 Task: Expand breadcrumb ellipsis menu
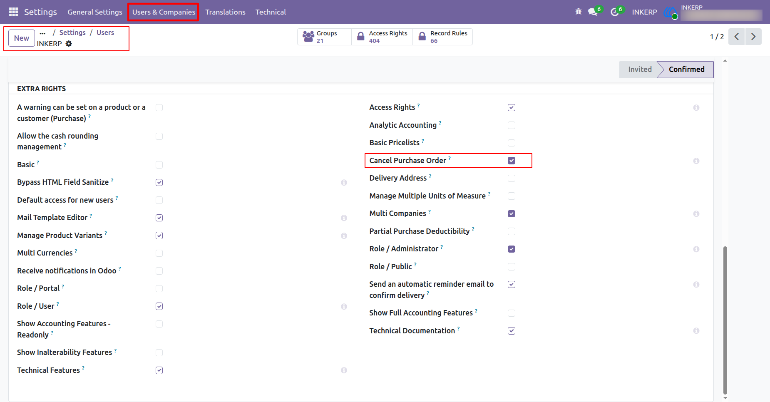coord(42,33)
